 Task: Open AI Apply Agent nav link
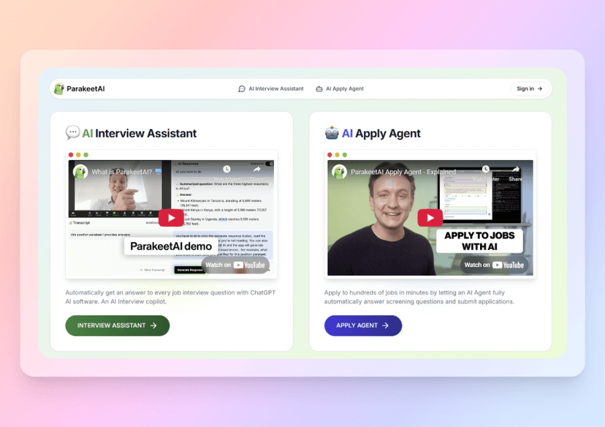click(340, 88)
